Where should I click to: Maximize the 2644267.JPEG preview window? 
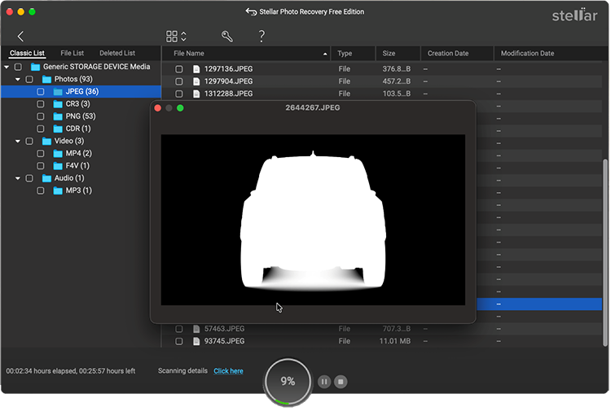180,108
